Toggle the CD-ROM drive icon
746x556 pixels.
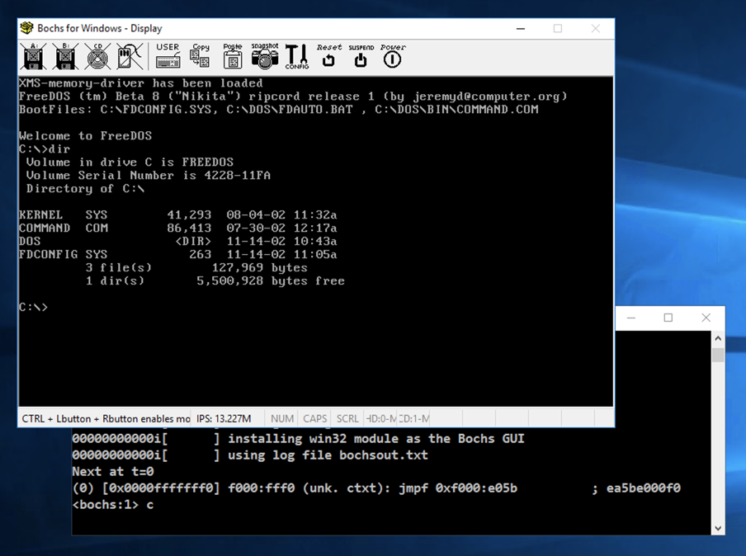pos(97,57)
